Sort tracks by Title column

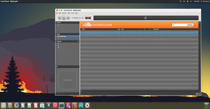coord(83,29)
